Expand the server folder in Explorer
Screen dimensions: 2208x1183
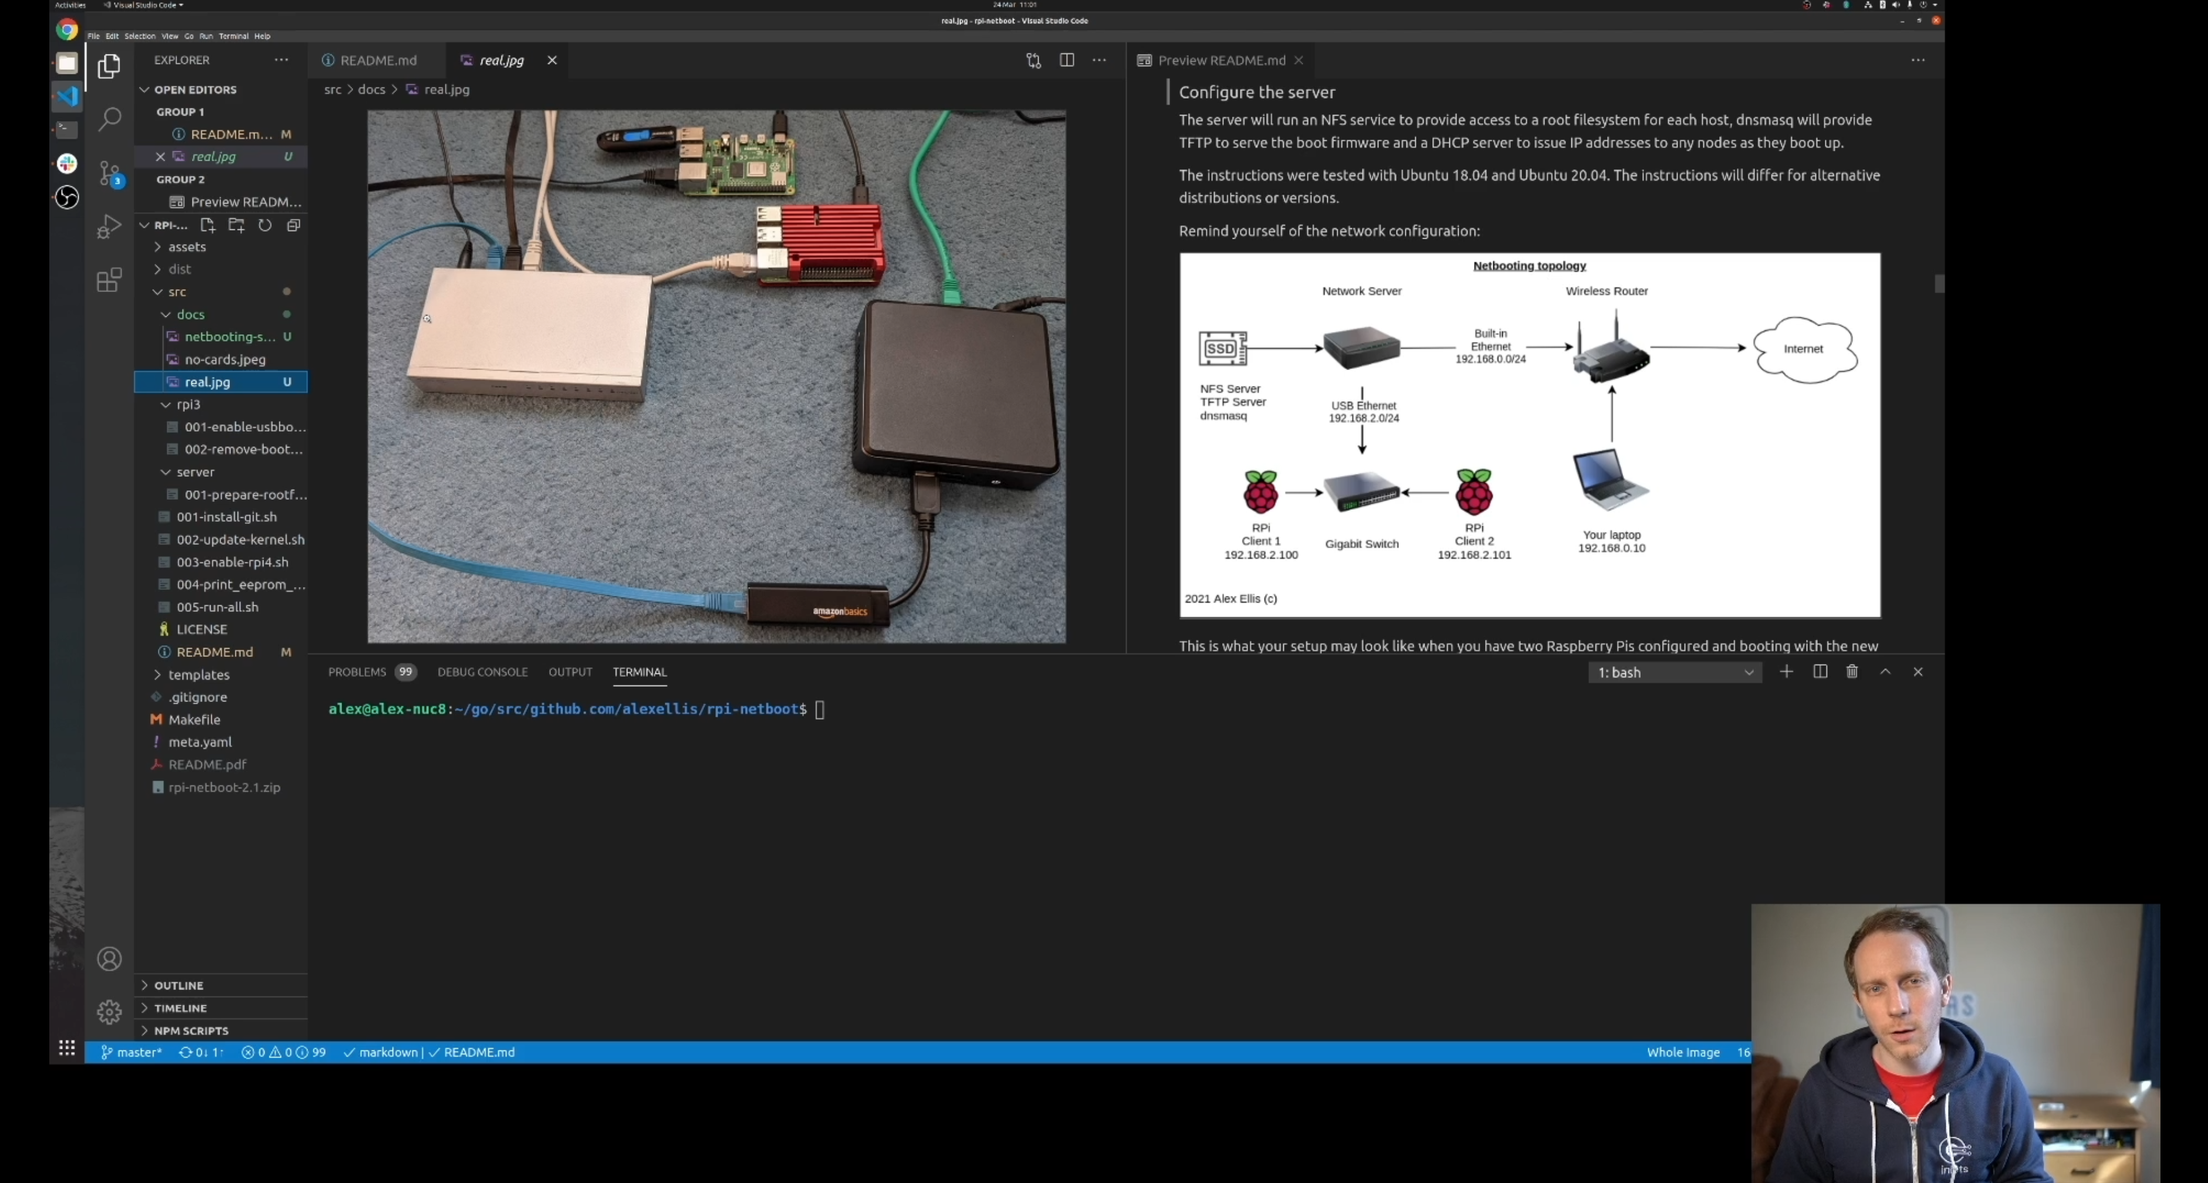[194, 470]
